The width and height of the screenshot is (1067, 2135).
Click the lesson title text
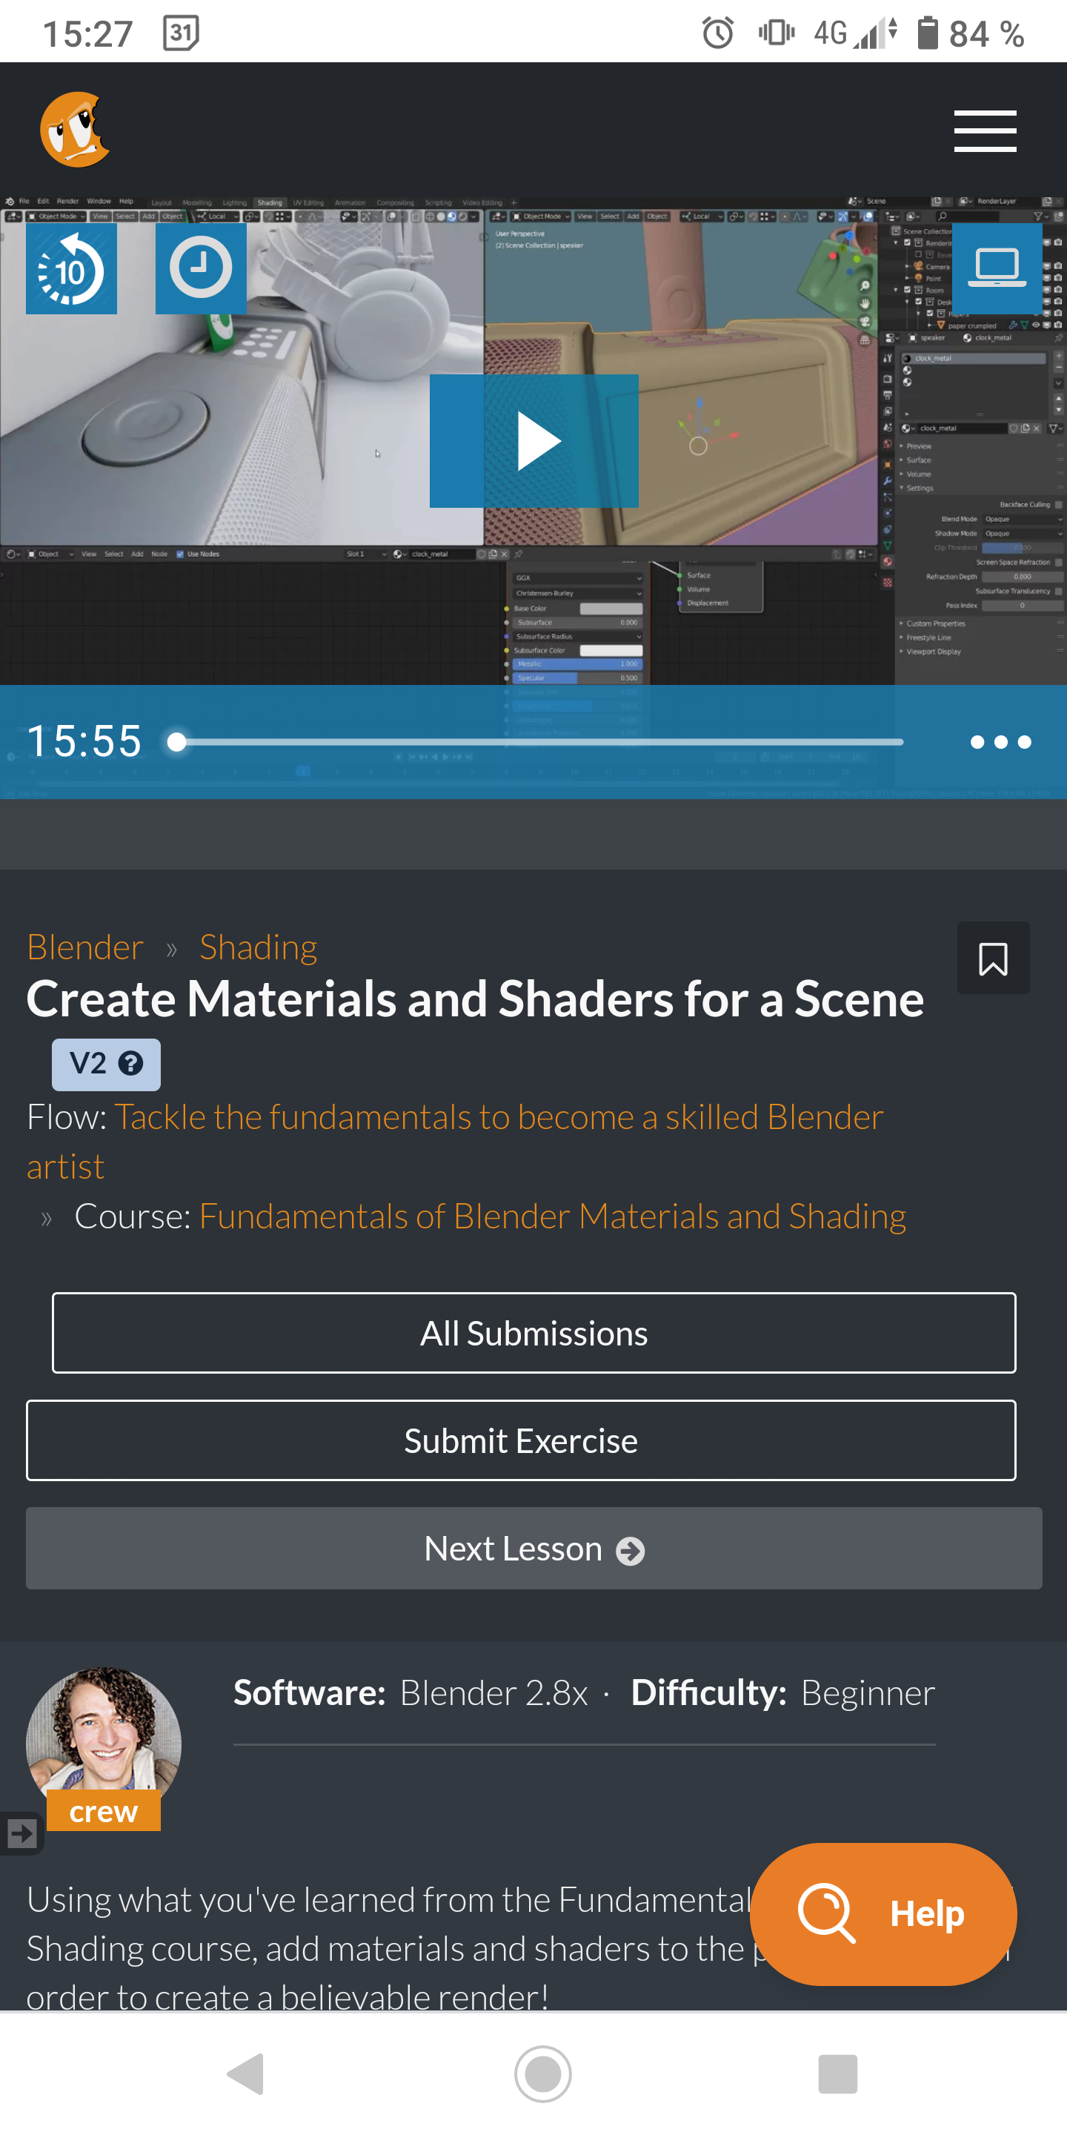(x=475, y=999)
